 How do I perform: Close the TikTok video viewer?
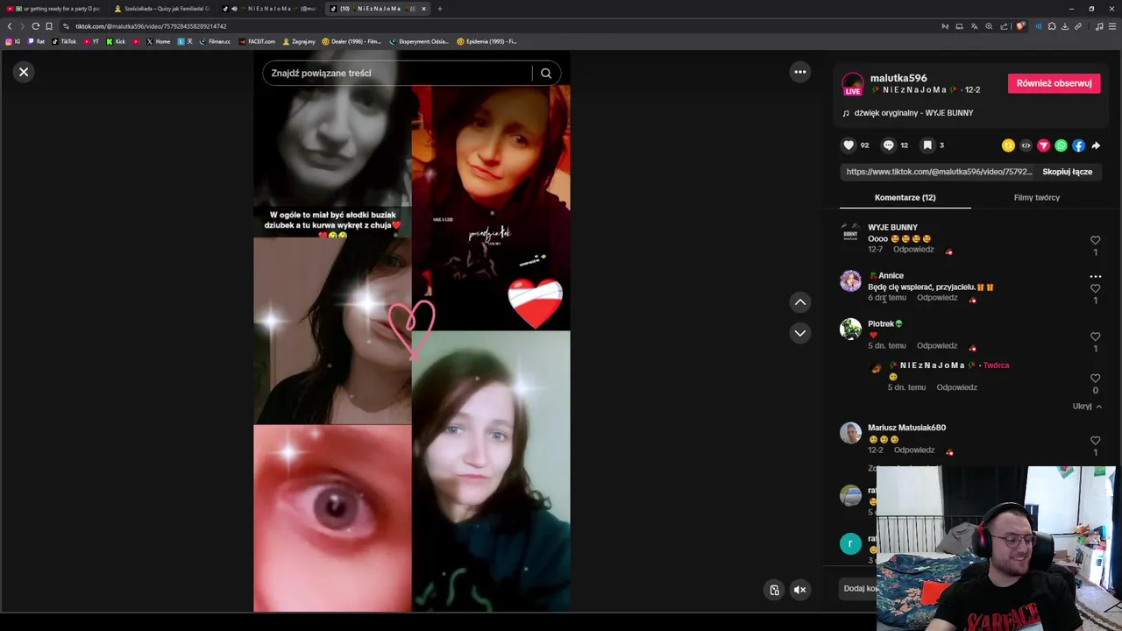click(x=24, y=72)
